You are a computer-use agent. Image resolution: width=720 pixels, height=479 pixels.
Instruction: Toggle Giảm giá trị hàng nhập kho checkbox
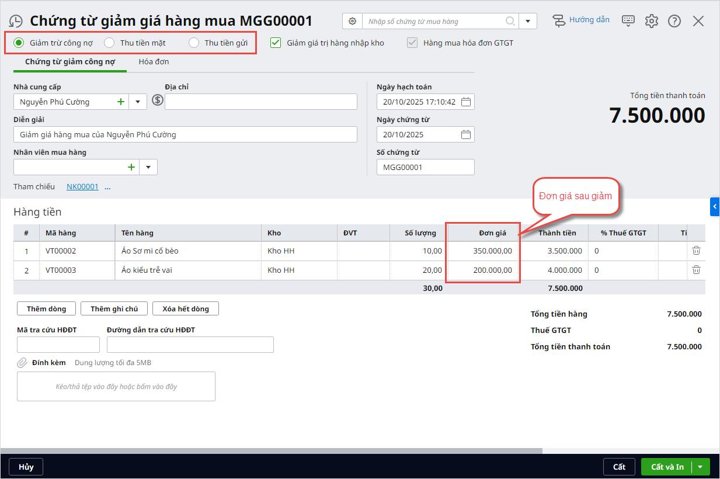pos(276,43)
